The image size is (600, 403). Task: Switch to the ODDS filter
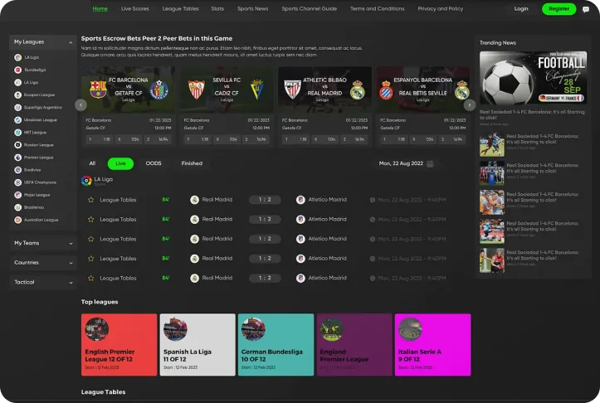[154, 163]
